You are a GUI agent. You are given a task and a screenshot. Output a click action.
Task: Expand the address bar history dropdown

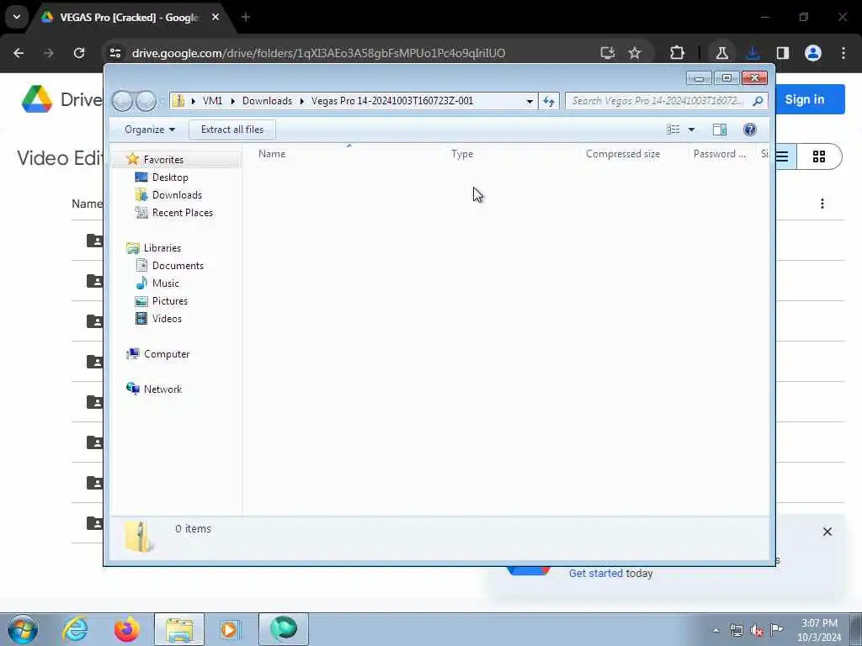pos(529,101)
